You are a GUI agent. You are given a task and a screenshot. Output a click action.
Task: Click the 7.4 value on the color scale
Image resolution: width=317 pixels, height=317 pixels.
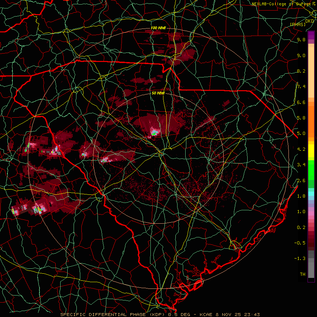[x=301, y=87]
